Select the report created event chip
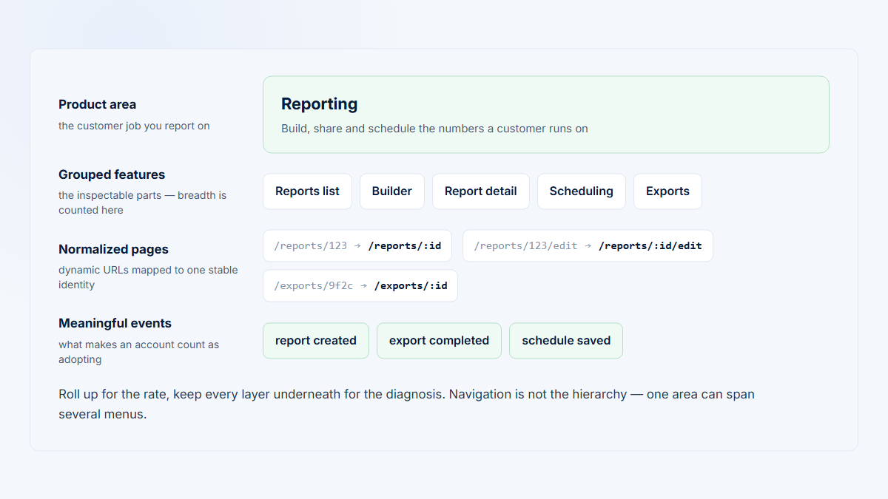Viewport: 888px width, 499px height. (316, 341)
